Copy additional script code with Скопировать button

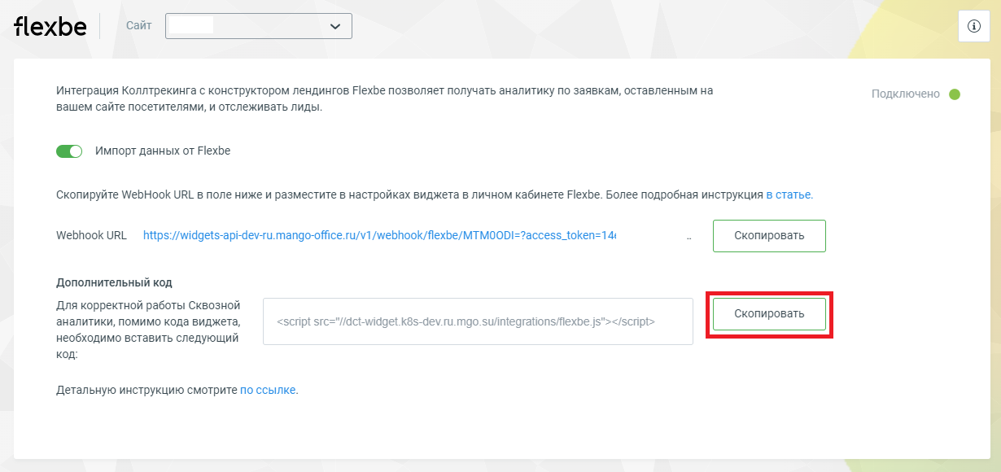(x=769, y=313)
